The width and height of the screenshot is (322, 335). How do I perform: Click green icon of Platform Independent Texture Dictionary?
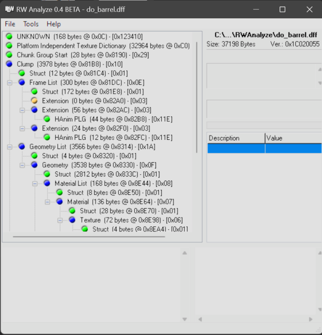[9, 46]
